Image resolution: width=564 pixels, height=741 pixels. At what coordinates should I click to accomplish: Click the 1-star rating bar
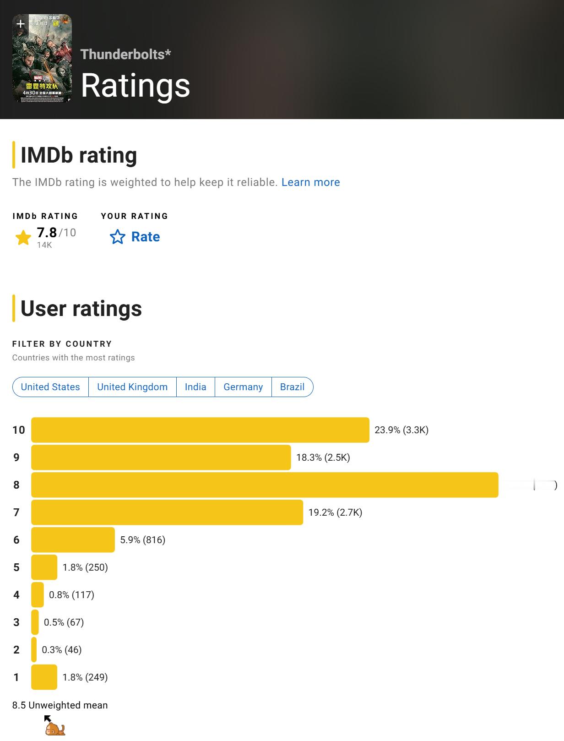click(44, 677)
